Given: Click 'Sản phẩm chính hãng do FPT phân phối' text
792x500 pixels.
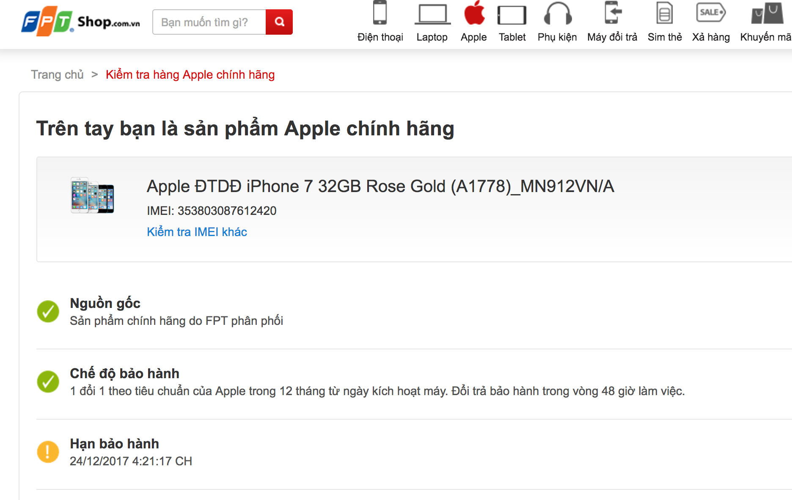Looking at the screenshot, I should click(x=176, y=321).
